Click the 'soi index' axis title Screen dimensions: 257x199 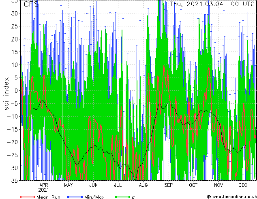tap(6, 93)
